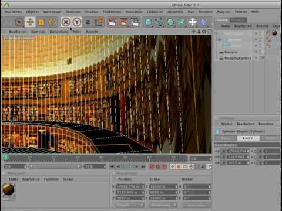Select the live selection arrow tool
The image size is (282, 211).
tap(19, 22)
